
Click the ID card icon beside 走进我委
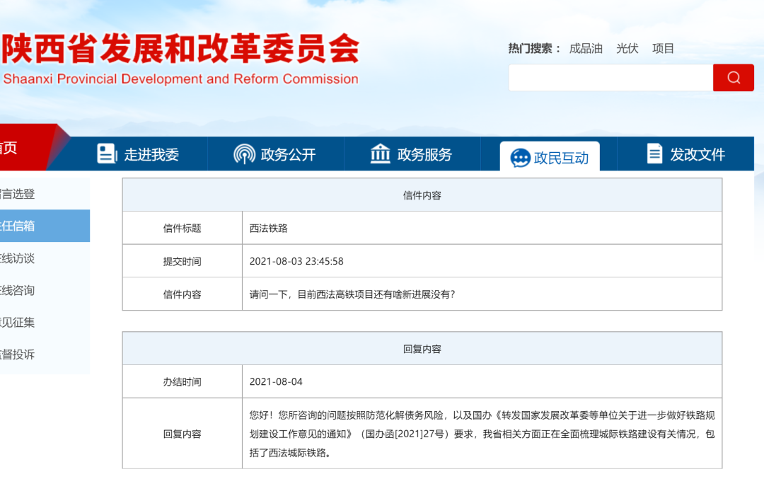(107, 154)
